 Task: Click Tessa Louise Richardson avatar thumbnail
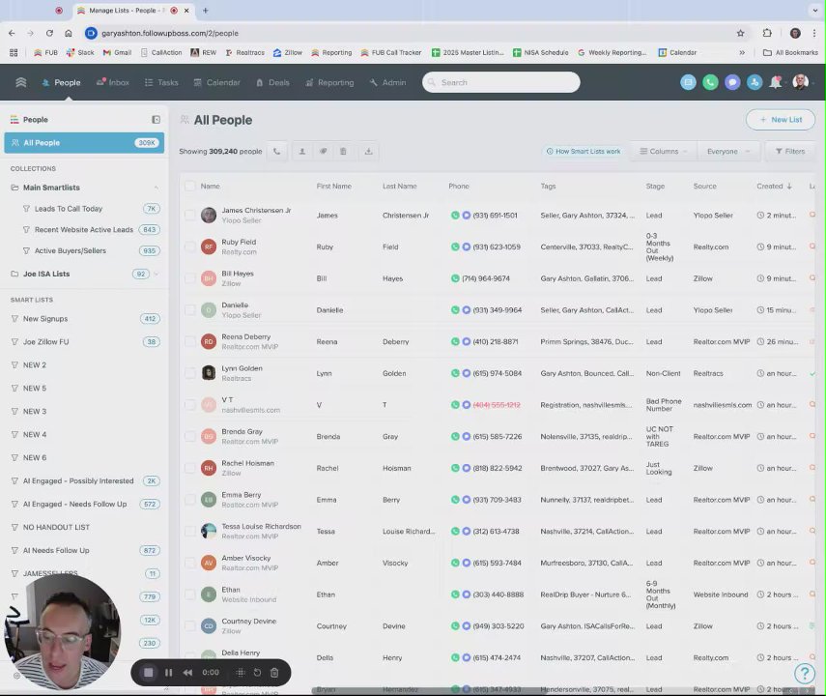tap(209, 532)
